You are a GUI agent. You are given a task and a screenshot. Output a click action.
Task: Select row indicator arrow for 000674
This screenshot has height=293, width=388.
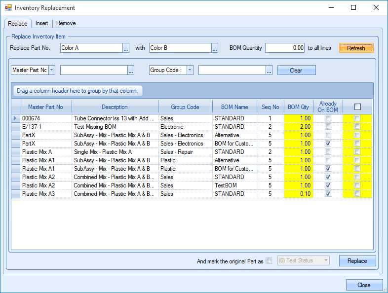tap(15, 118)
